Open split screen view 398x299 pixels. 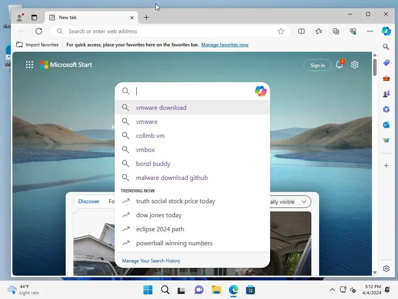(301, 31)
